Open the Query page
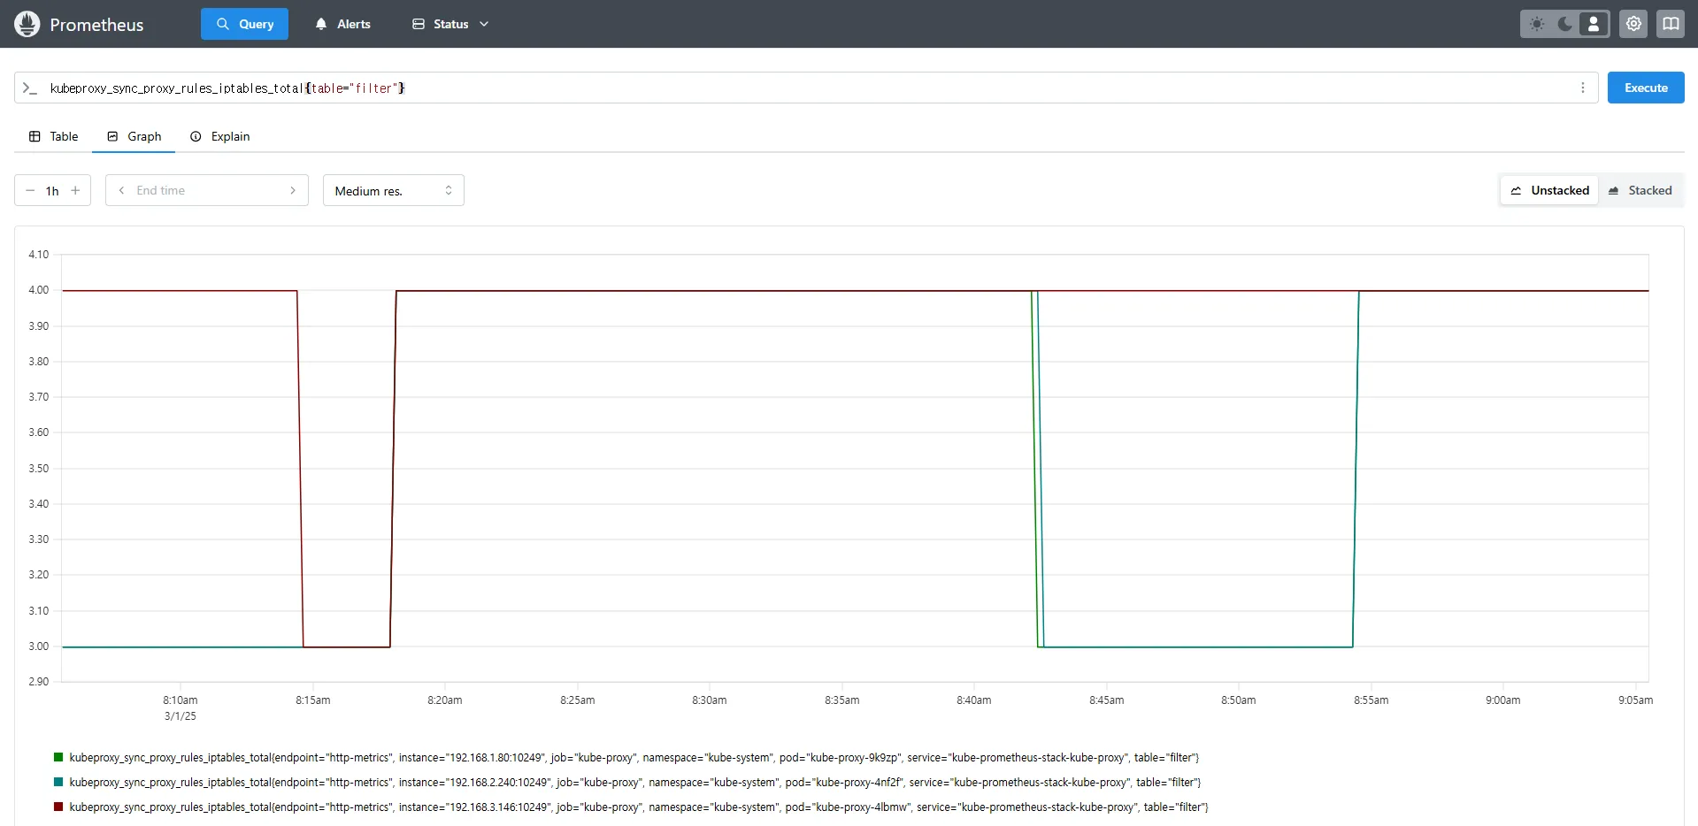This screenshot has width=1698, height=826. pos(244,24)
